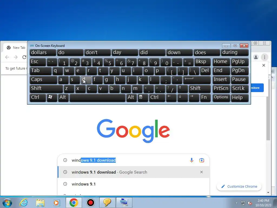The height and width of the screenshot is (208, 277).
Task: Toggle the Fn key on keyboard
Action: coord(206,98)
